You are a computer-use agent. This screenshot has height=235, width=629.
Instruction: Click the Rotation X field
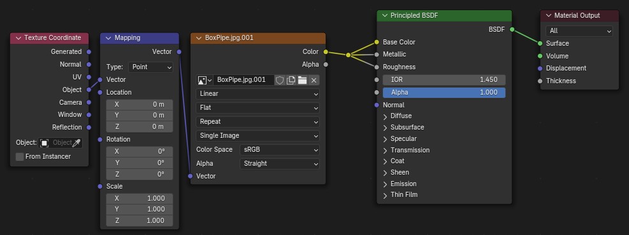(x=140, y=151)
